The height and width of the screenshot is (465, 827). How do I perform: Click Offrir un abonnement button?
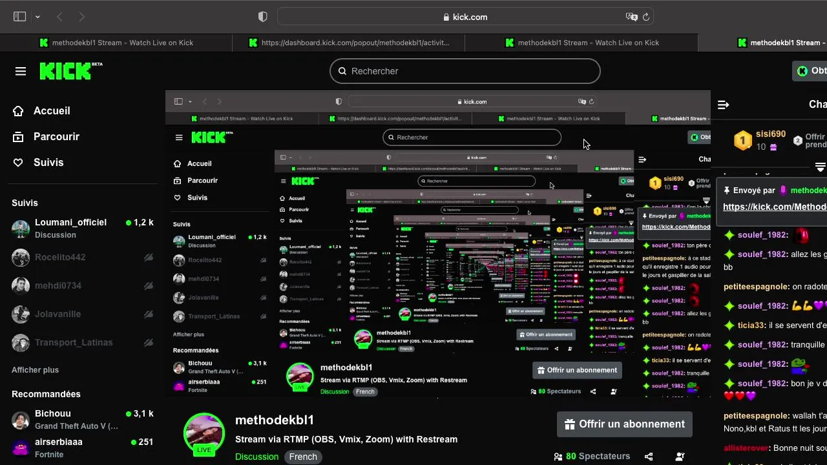[x=624, y=424]
